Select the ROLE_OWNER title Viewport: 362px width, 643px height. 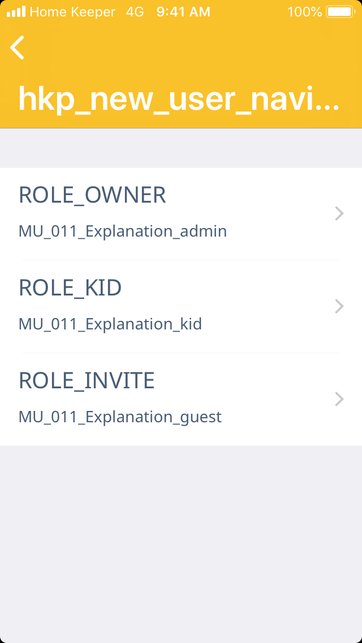tap(92, 195)
